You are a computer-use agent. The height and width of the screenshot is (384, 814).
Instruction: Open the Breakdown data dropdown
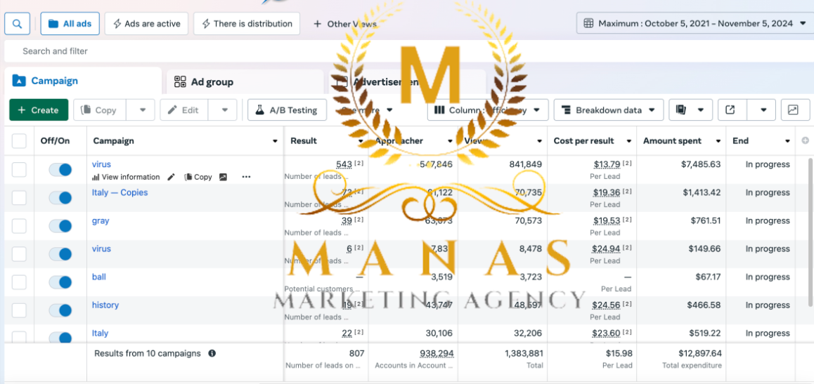click(609, 110)
